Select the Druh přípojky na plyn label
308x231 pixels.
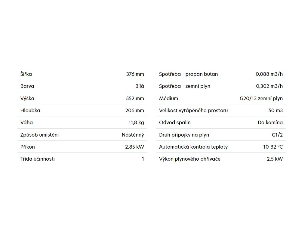click(184, 135)
